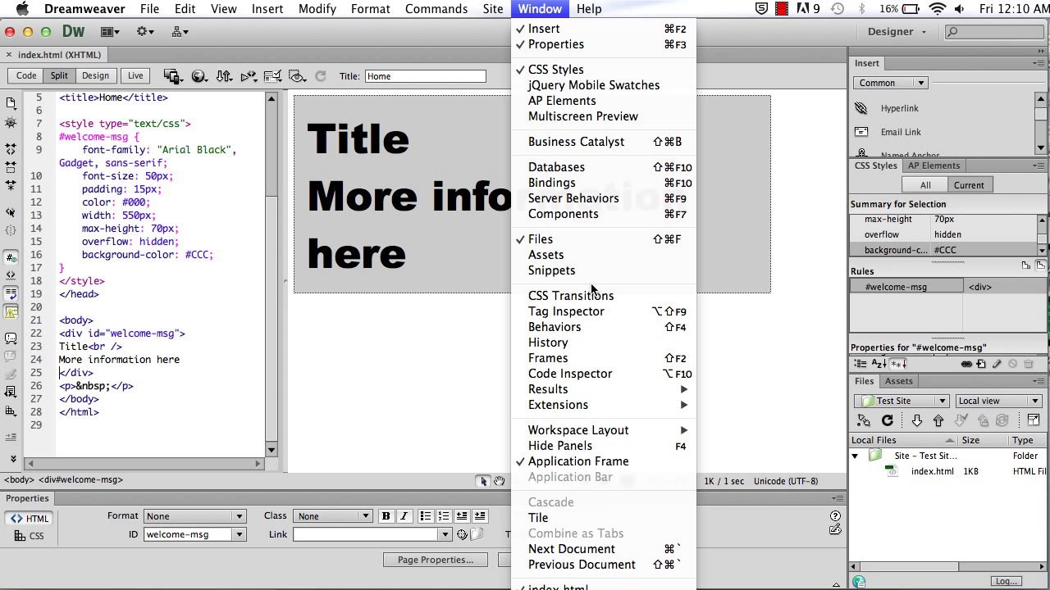Collapse the Site - Test Site folder

tap(855, 456)
